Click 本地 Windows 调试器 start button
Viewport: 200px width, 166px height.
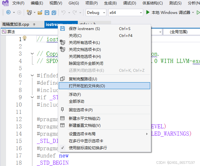168,12
